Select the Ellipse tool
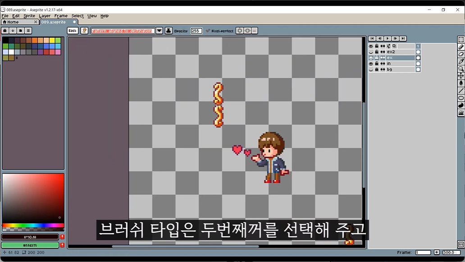The height and width of the screenshot is (262, 465). [461, 98]
